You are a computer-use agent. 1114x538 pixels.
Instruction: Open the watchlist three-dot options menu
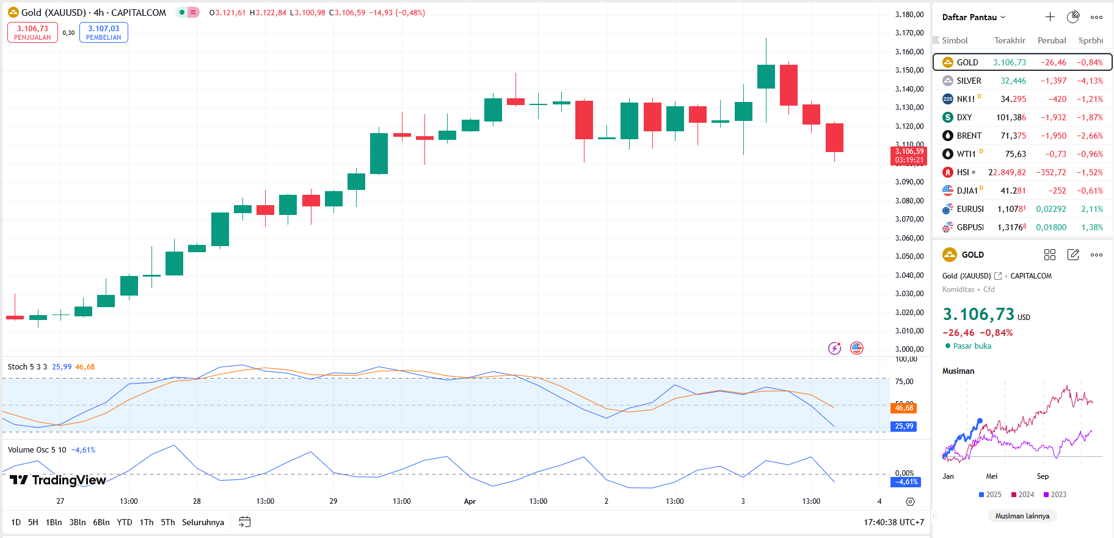pos(1096,17)
